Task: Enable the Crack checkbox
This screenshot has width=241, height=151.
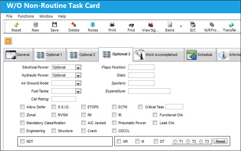Action: [83, 131]
